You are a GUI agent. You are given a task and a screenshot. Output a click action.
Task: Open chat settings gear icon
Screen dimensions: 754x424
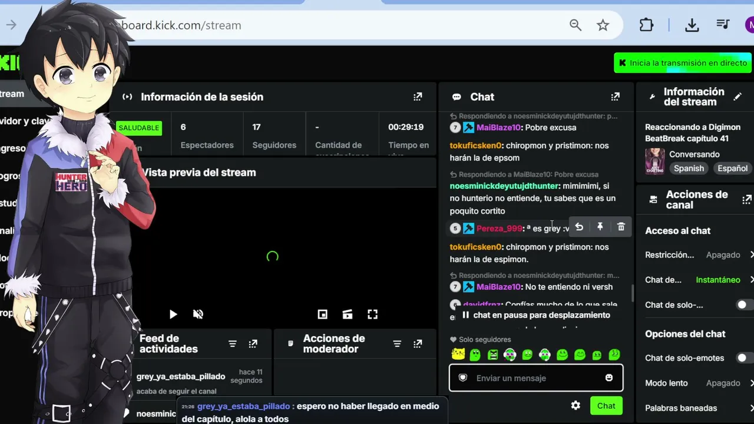(576, 405)
